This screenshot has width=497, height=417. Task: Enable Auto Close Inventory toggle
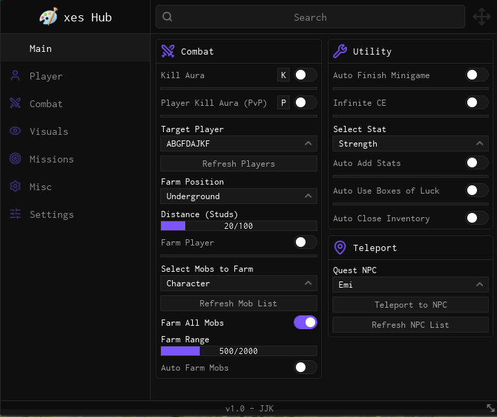[x=477, y=218]
